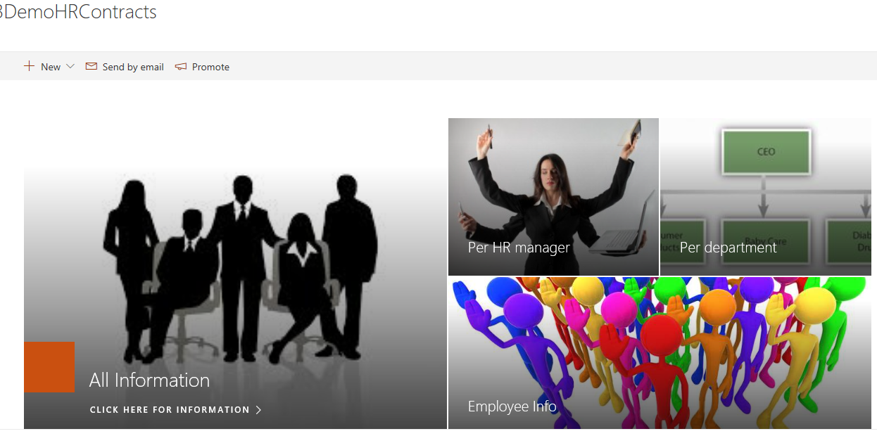Click the Per HR manager caption text
Image resolution: width=877 pixels, height=436 pixels.
pos(519,248)
